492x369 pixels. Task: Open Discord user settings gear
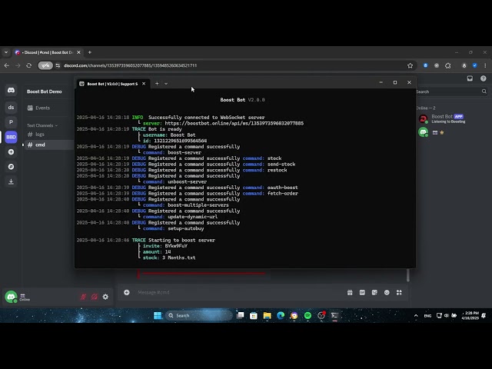105,297
